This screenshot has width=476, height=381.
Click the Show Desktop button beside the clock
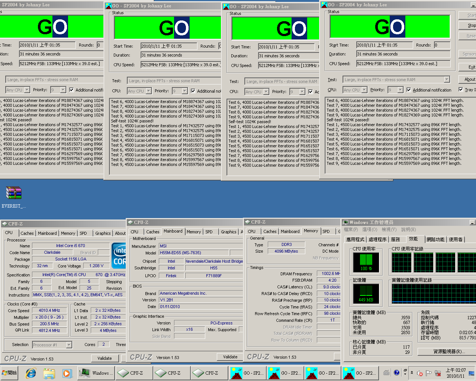472,373
